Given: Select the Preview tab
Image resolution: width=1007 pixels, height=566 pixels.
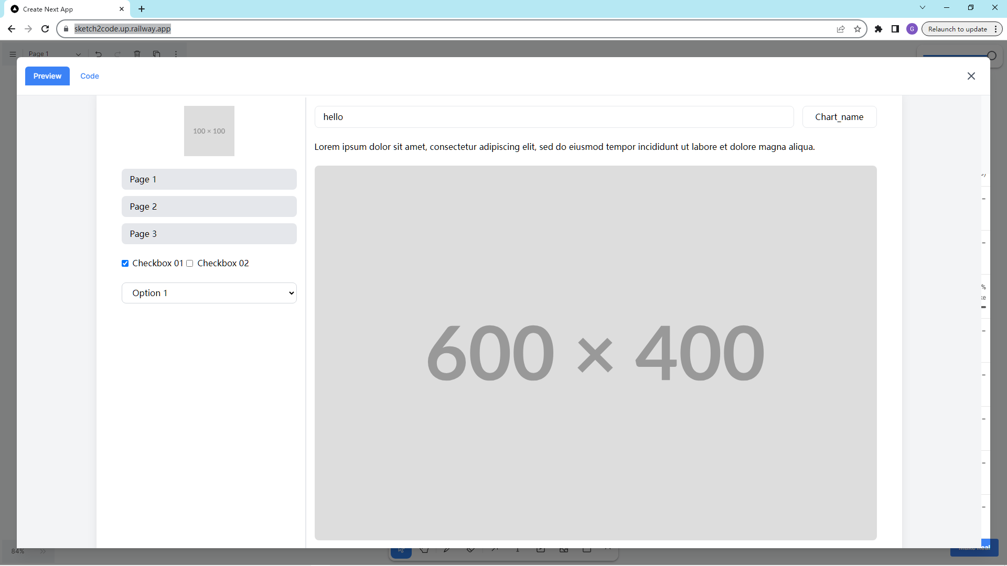Looking at the screenshot, I should pyautogui.click(x=47, y=76).
